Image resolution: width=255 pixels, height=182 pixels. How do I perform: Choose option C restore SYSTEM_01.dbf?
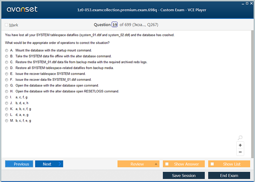pos(7,62)
